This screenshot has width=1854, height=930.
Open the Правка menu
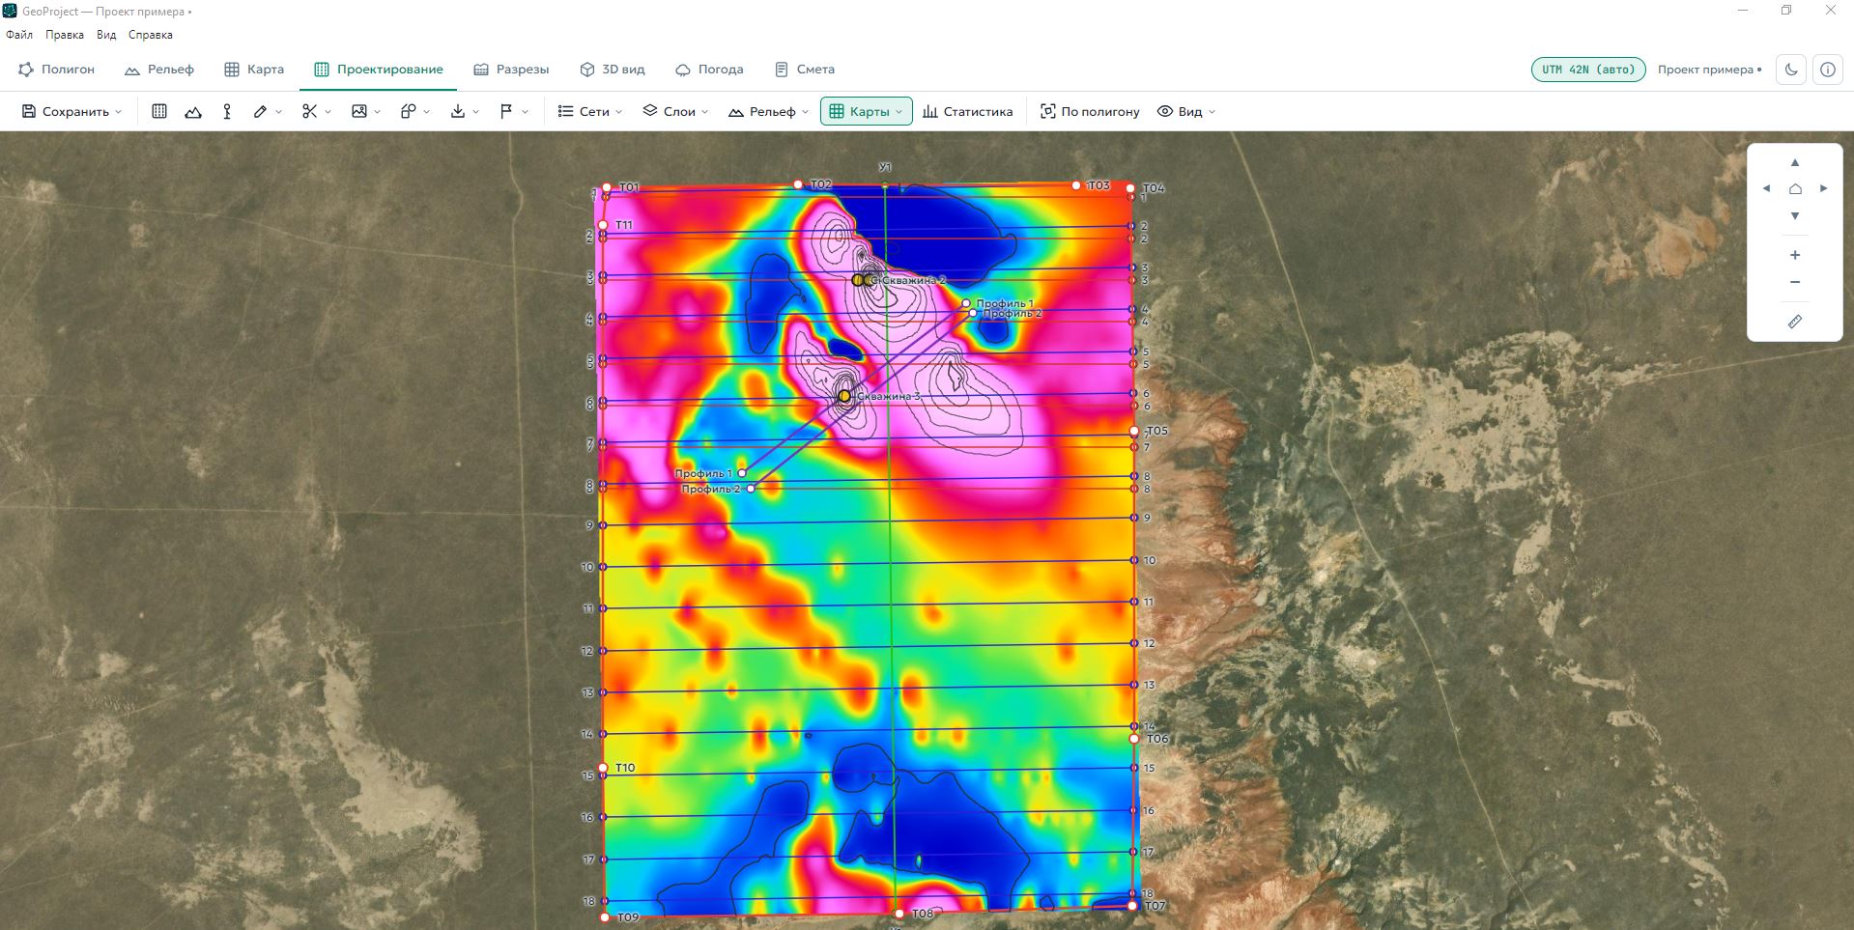point(65,35)
